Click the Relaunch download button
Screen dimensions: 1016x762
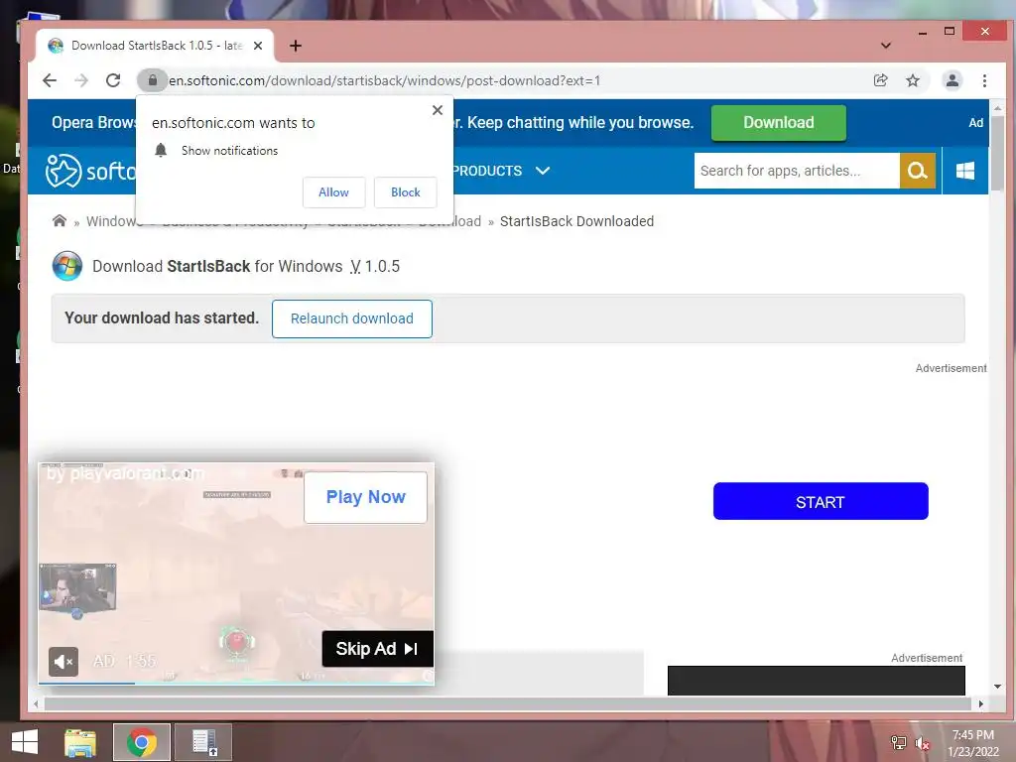pos(352,318)
